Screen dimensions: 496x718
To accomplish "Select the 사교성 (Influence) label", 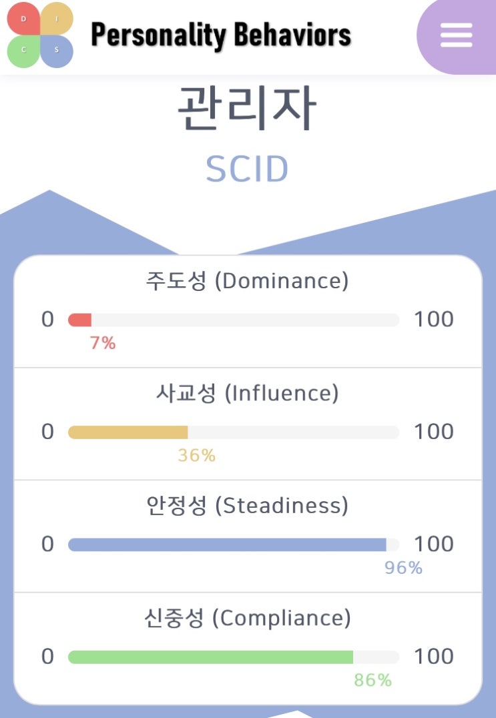I will pyautogui.click(x=247, y=394).
